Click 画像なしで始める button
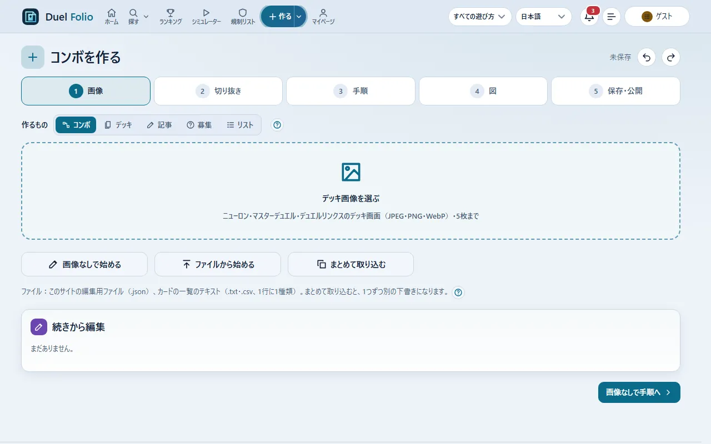Viewport: 711px width, 444px height. [x=84, y=264]
